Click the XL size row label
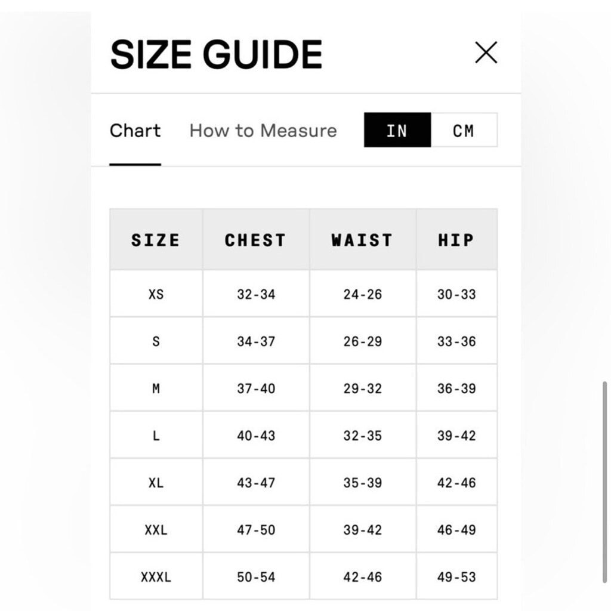611x611 pixels. 156,482
